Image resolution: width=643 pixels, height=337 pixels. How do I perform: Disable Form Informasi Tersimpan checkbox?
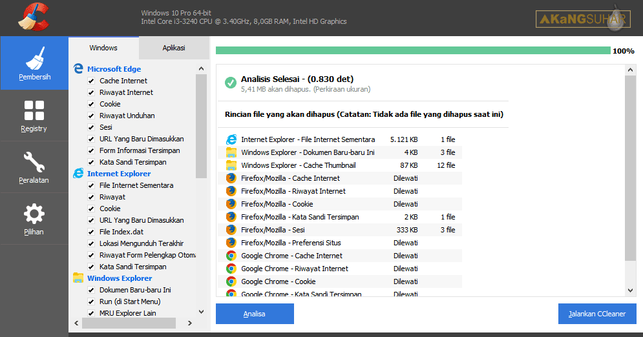click(91, 150)
